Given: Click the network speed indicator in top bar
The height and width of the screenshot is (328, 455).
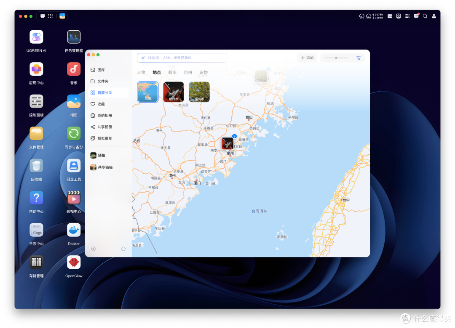Looking at the screenshot, I should [378, 16].
